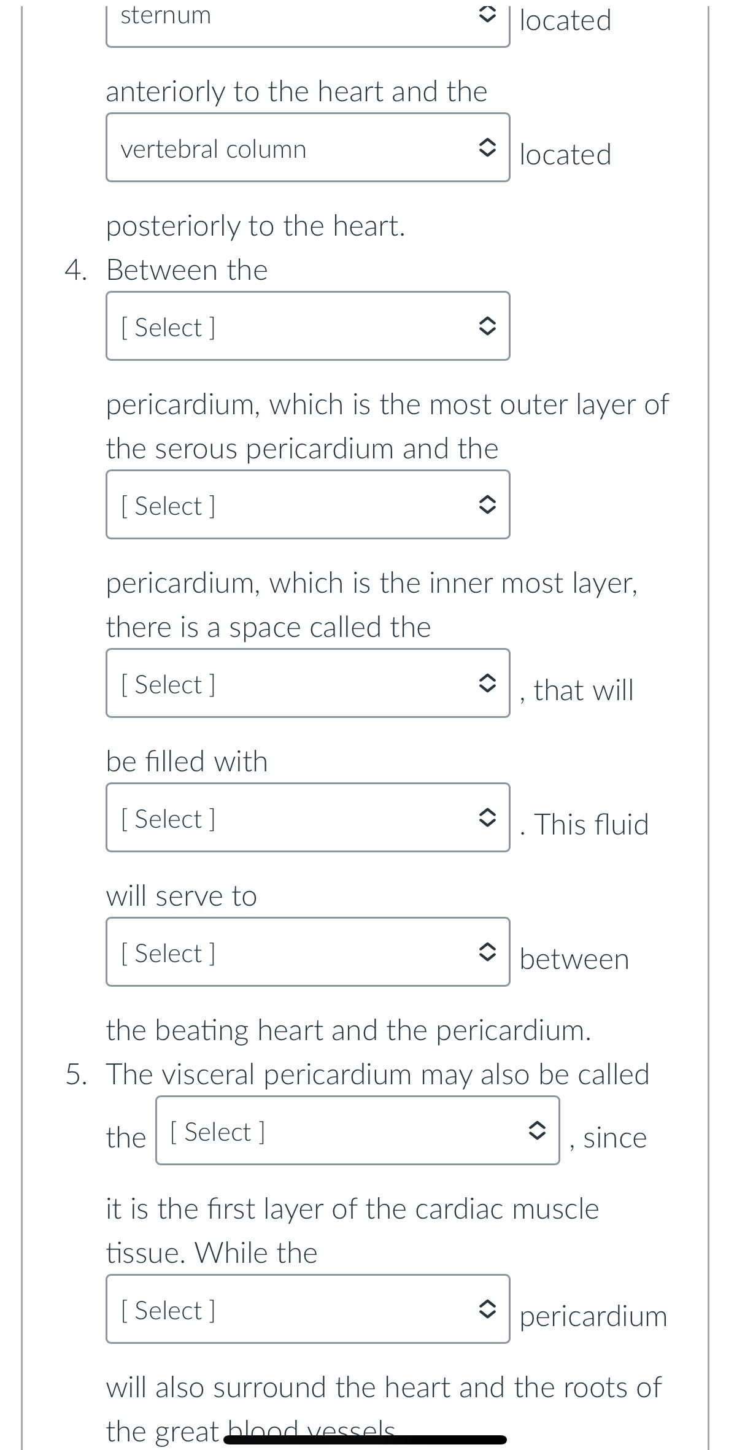Click the chevron on question 5's first Select box
The height and width of the screenshot is (1450, 753).
[539, 1131]
